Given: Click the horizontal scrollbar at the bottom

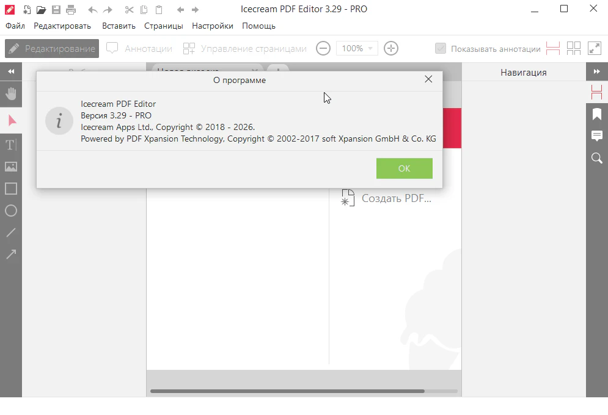Looking at the screenshot, I should pos(287,391).
